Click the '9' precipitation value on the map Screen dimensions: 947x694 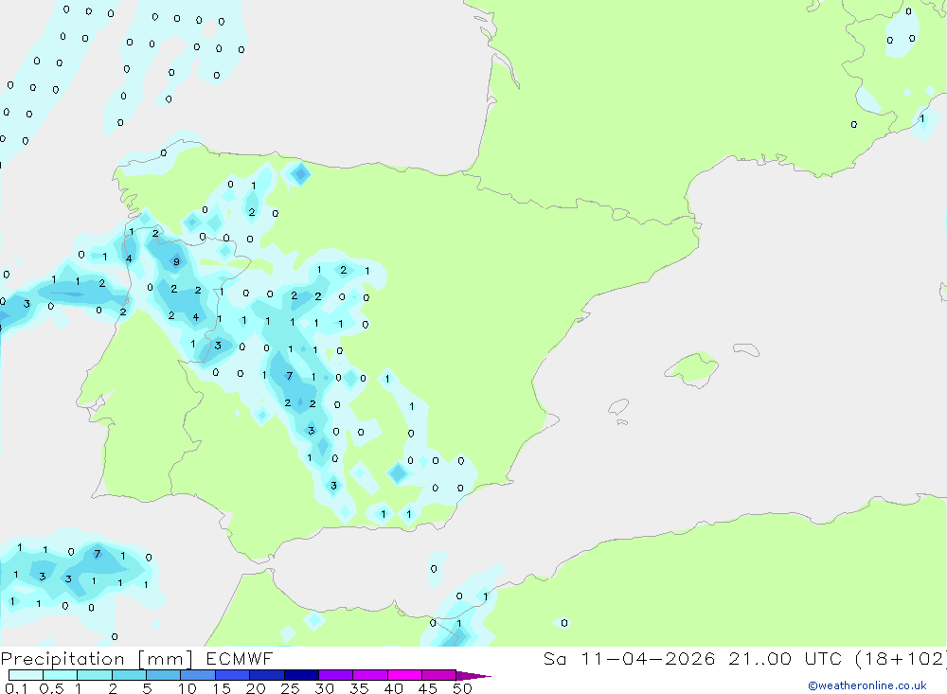coord(176,261)
